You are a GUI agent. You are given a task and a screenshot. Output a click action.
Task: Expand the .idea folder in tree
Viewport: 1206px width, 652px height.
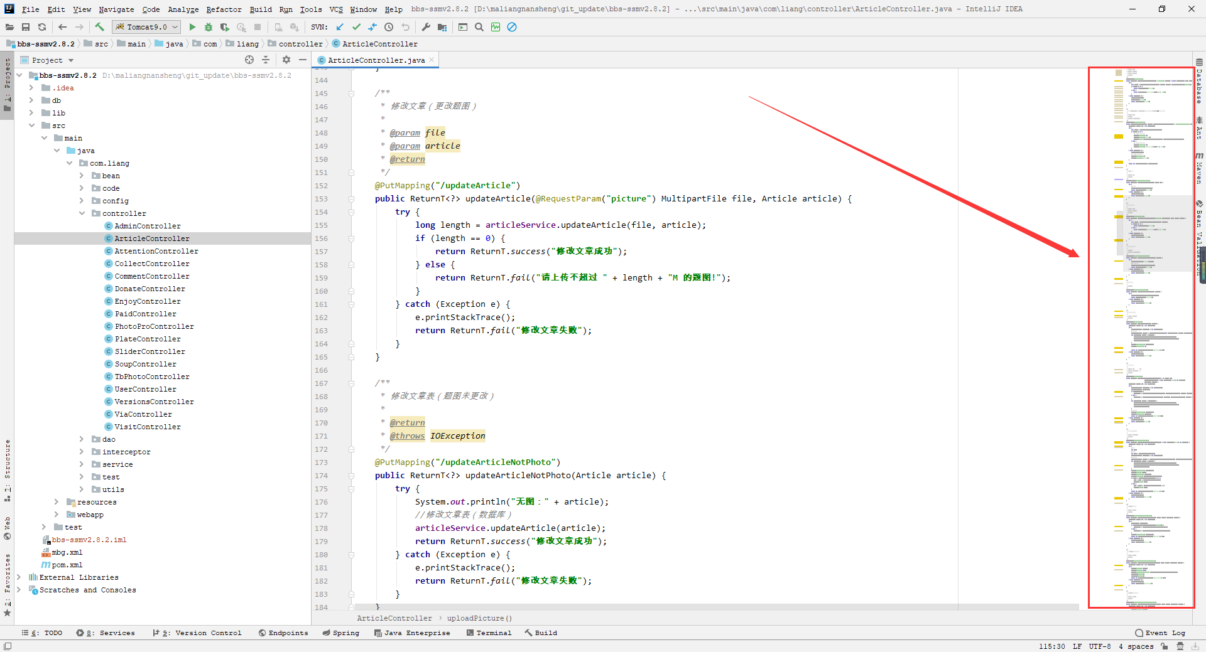(x=31, y=88)
